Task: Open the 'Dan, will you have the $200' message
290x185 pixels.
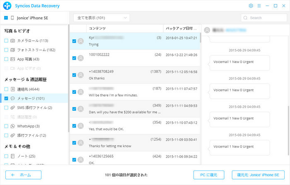Action: coord(135,109)
